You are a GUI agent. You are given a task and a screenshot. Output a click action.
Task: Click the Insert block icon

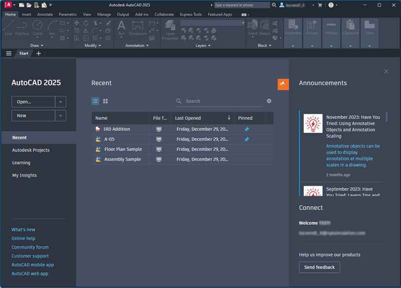click(x=253, y=29)
